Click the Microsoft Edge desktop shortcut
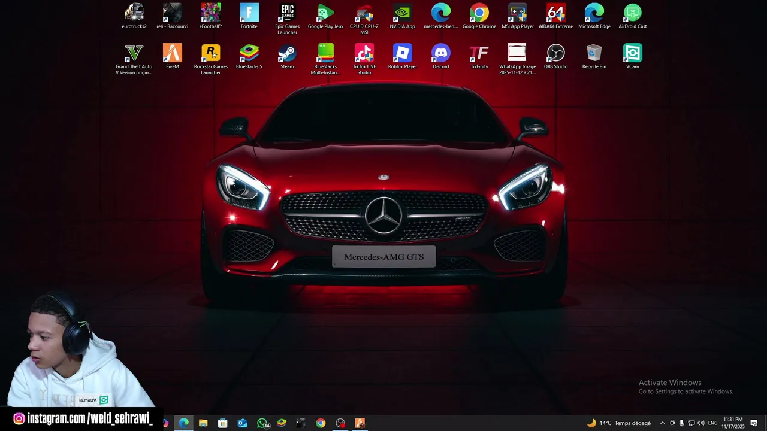Screen dimensions: 767x431 [x=594, y=16]
